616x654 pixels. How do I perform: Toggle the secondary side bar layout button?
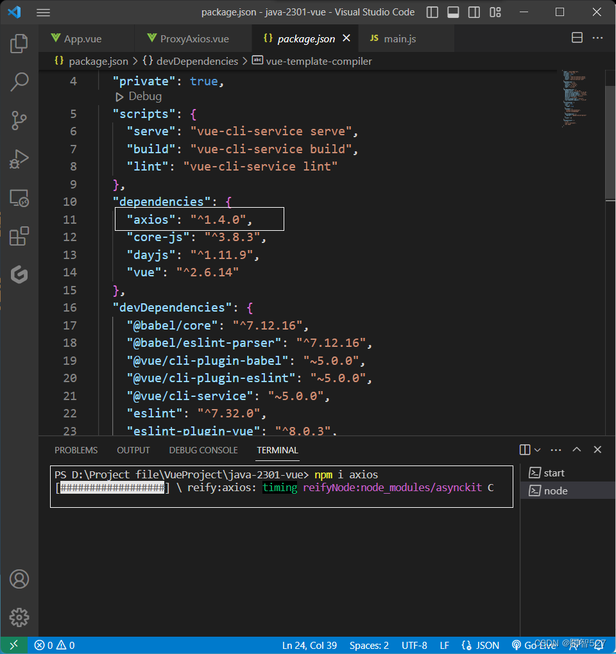click(474, 12)
